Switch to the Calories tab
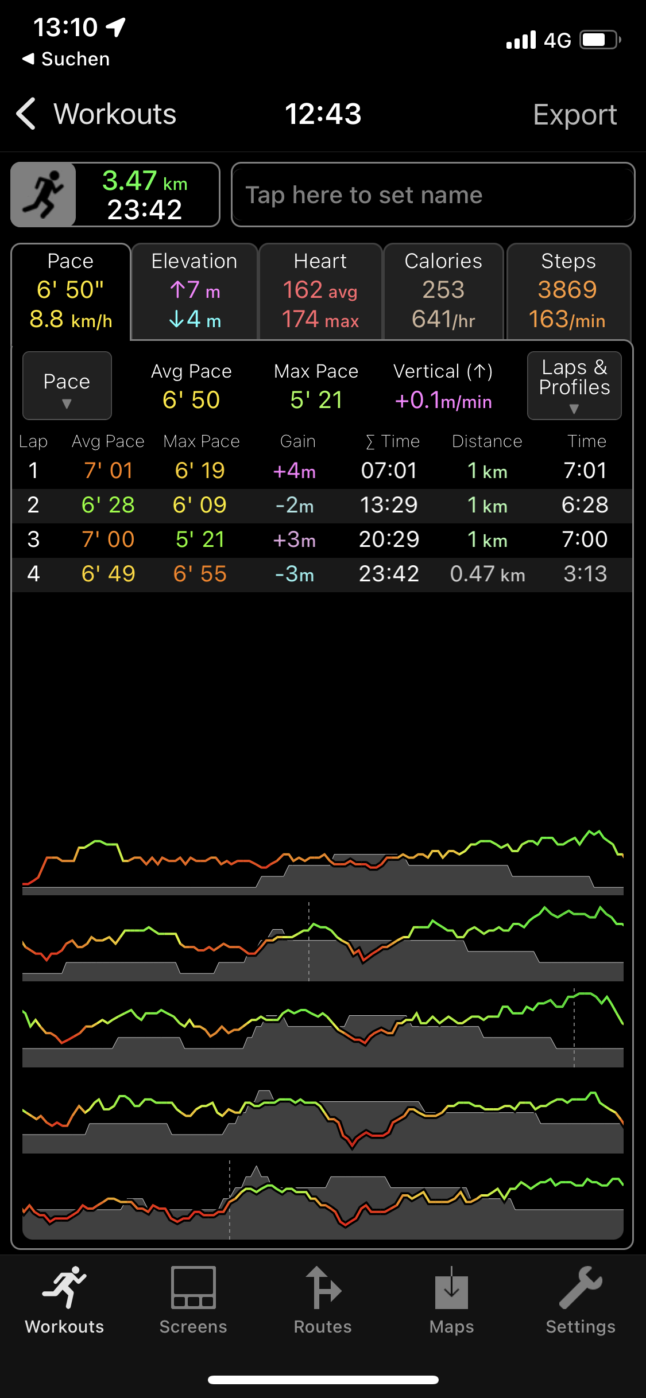This screenshot has width=646, height=1398. [x=443, y=291]
